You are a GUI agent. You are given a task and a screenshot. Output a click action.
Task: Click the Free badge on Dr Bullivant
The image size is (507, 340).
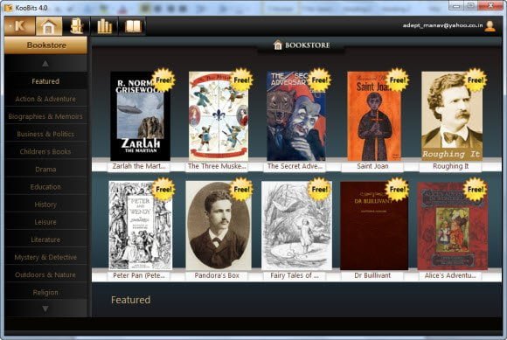pos(398,190)
